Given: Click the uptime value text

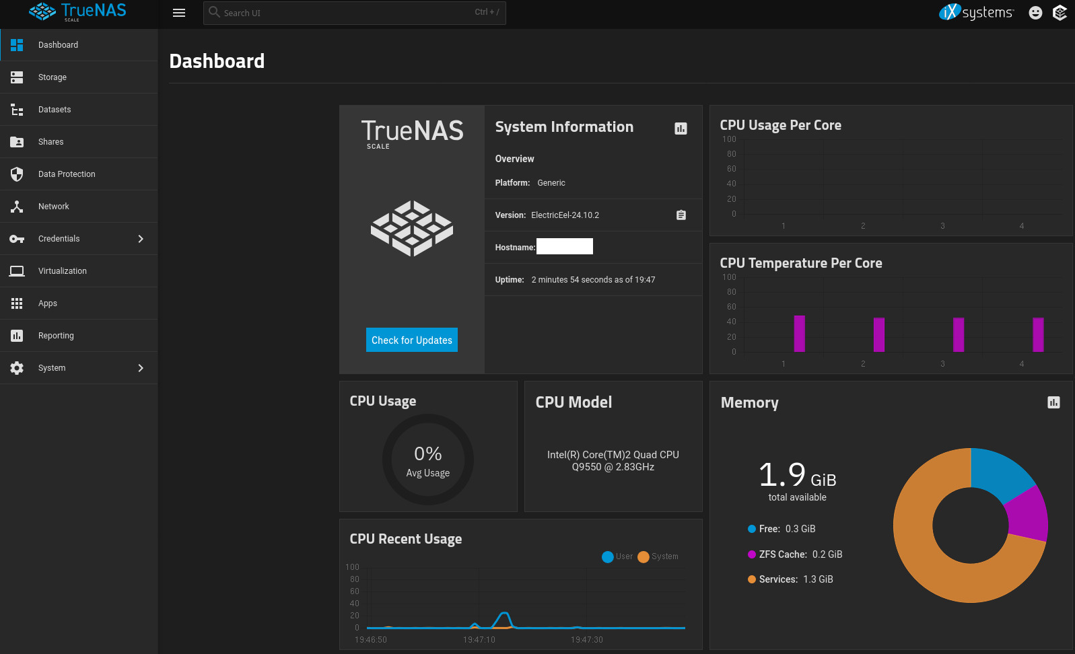Looking at the screenshot, I should pyautogui.click(x=593, y=280).
